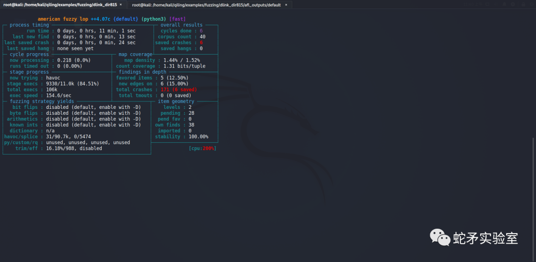Viewport: 536px width, 262px height.
Task: Click the 'process timing' section header
Action: [x=29, y=25]
